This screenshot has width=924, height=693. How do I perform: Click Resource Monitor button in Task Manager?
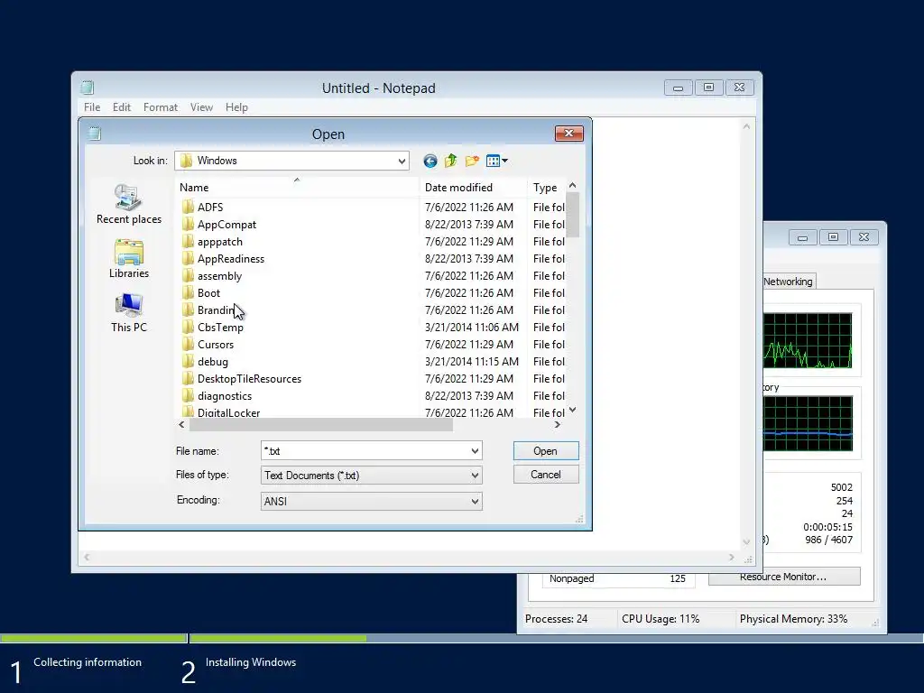[784, 577]
